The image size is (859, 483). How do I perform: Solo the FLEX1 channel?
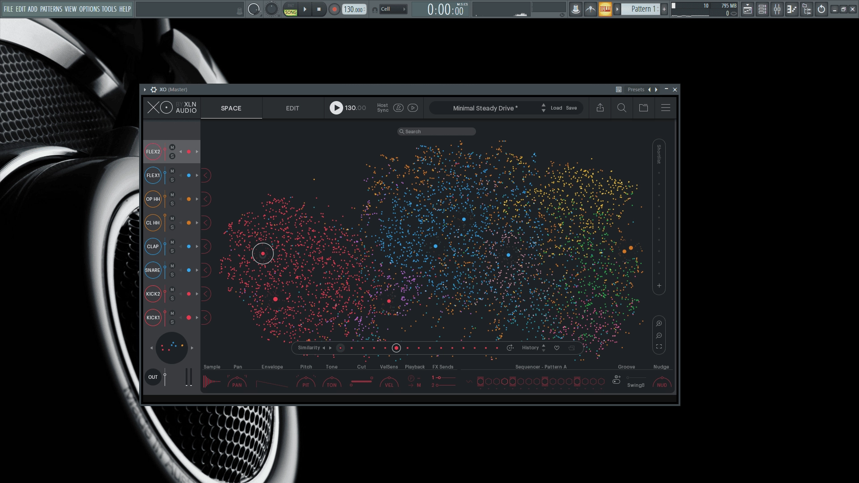click(172, 180)
